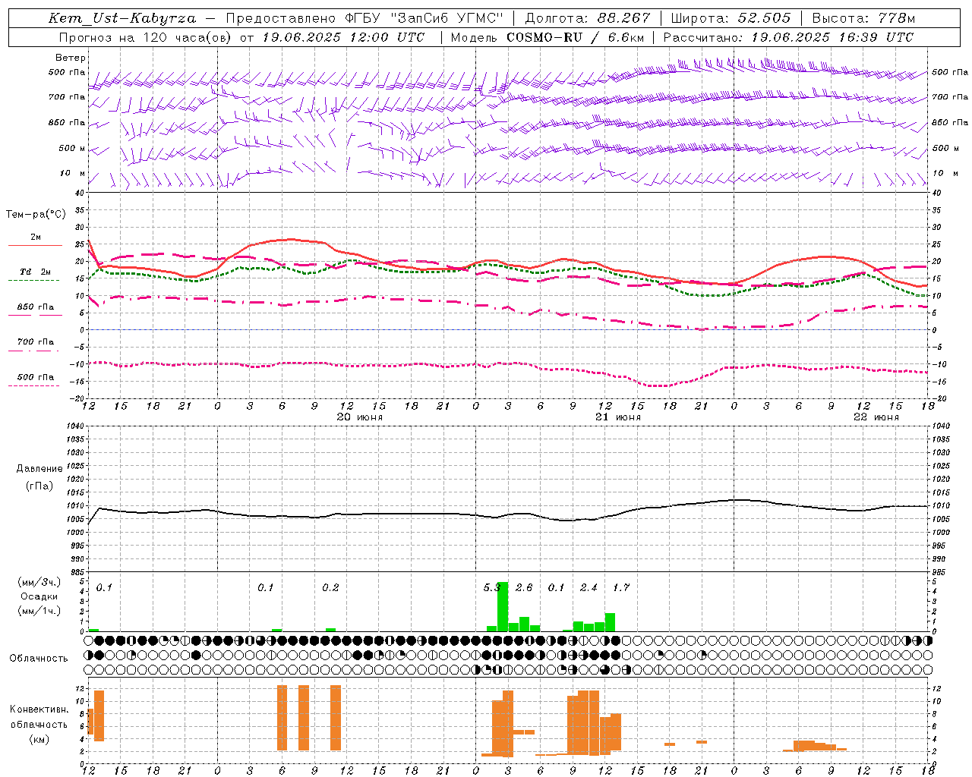Click the 'Осадки' precipitation panel label
972x777 pixels.
pyautogui.click(x=39, y=596)
